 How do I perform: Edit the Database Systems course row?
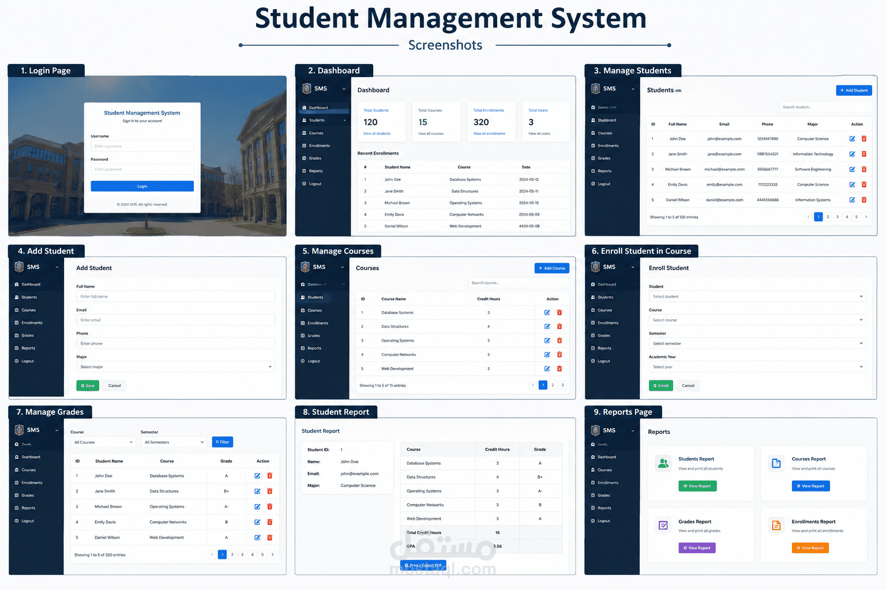tap(547, 312)
